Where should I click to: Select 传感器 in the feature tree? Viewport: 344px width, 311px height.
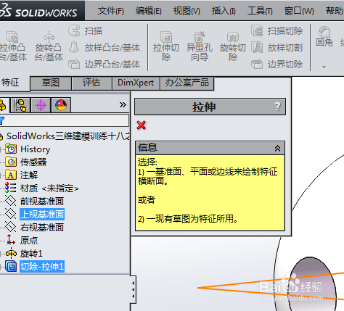(33, 162)
